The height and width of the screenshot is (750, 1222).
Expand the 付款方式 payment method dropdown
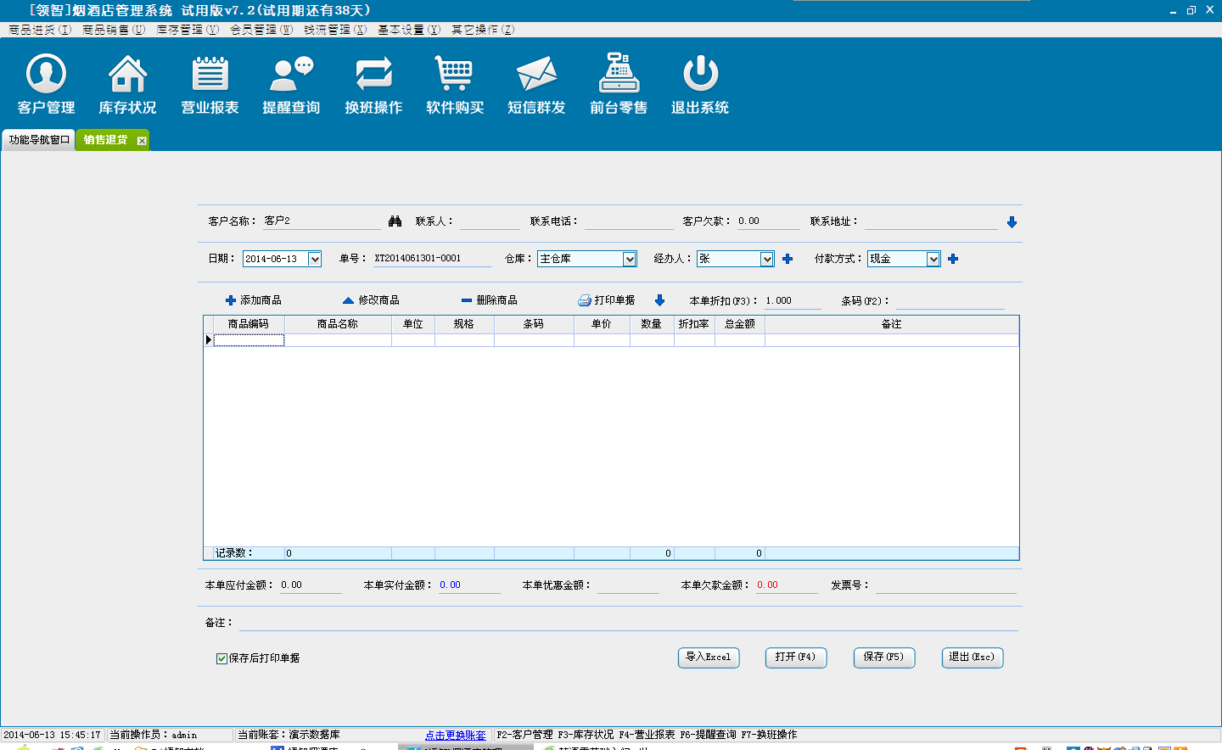(x=933, y=259)
